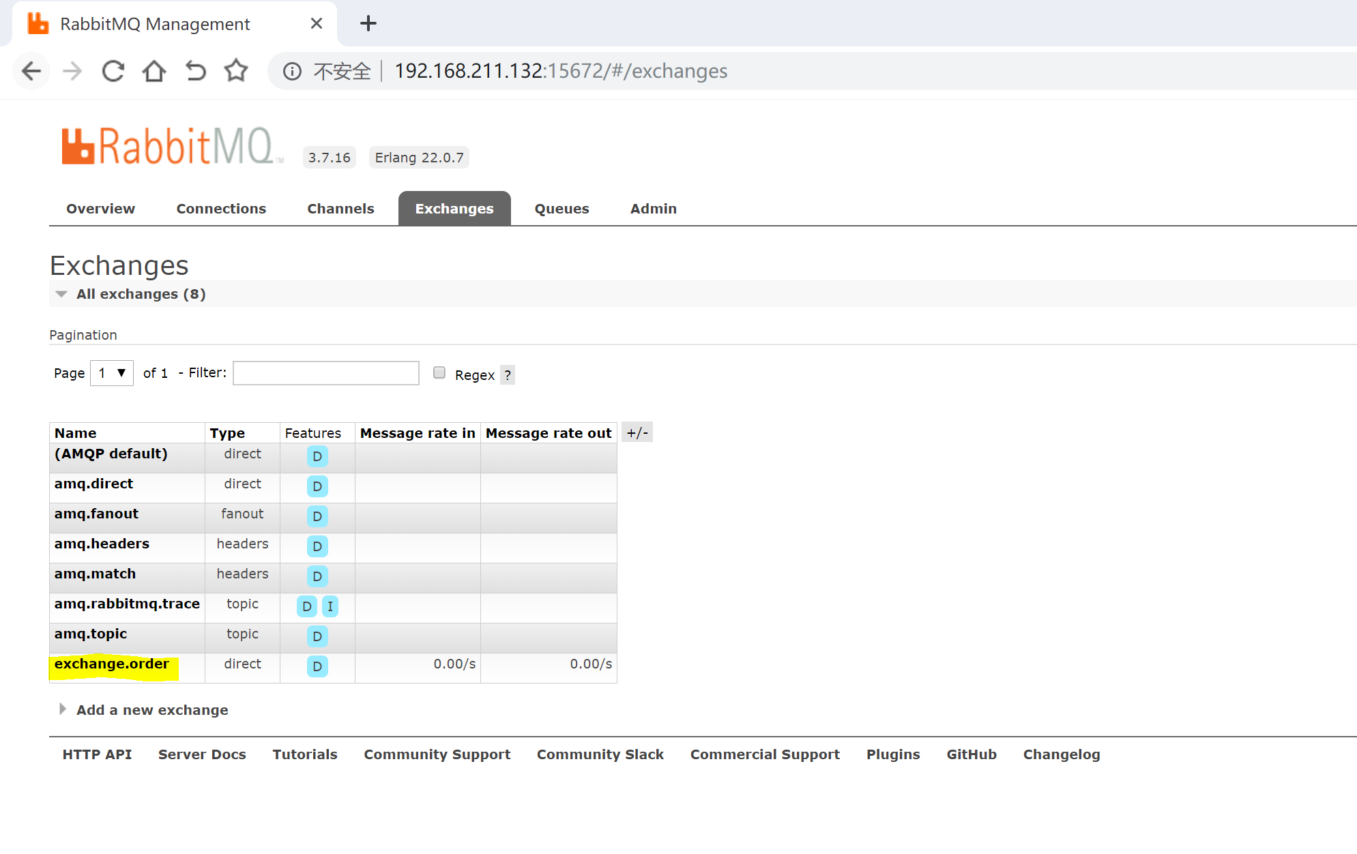This screenshot has width=1357, height=854.
Task: Click D feature badge for amq.direct
Action: (x=317, y=486)
